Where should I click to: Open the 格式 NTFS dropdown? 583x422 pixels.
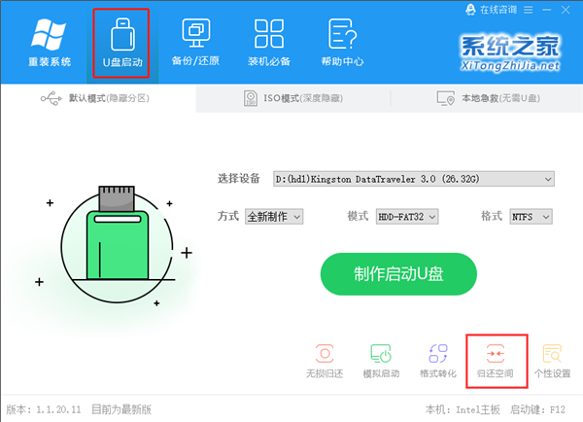(531, 217)
